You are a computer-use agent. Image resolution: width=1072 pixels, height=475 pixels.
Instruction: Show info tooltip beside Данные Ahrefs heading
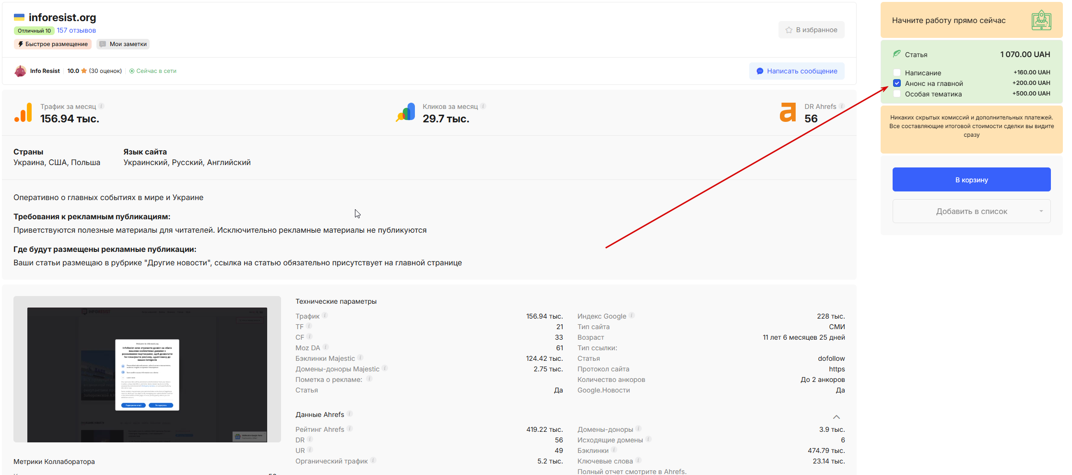350,414
